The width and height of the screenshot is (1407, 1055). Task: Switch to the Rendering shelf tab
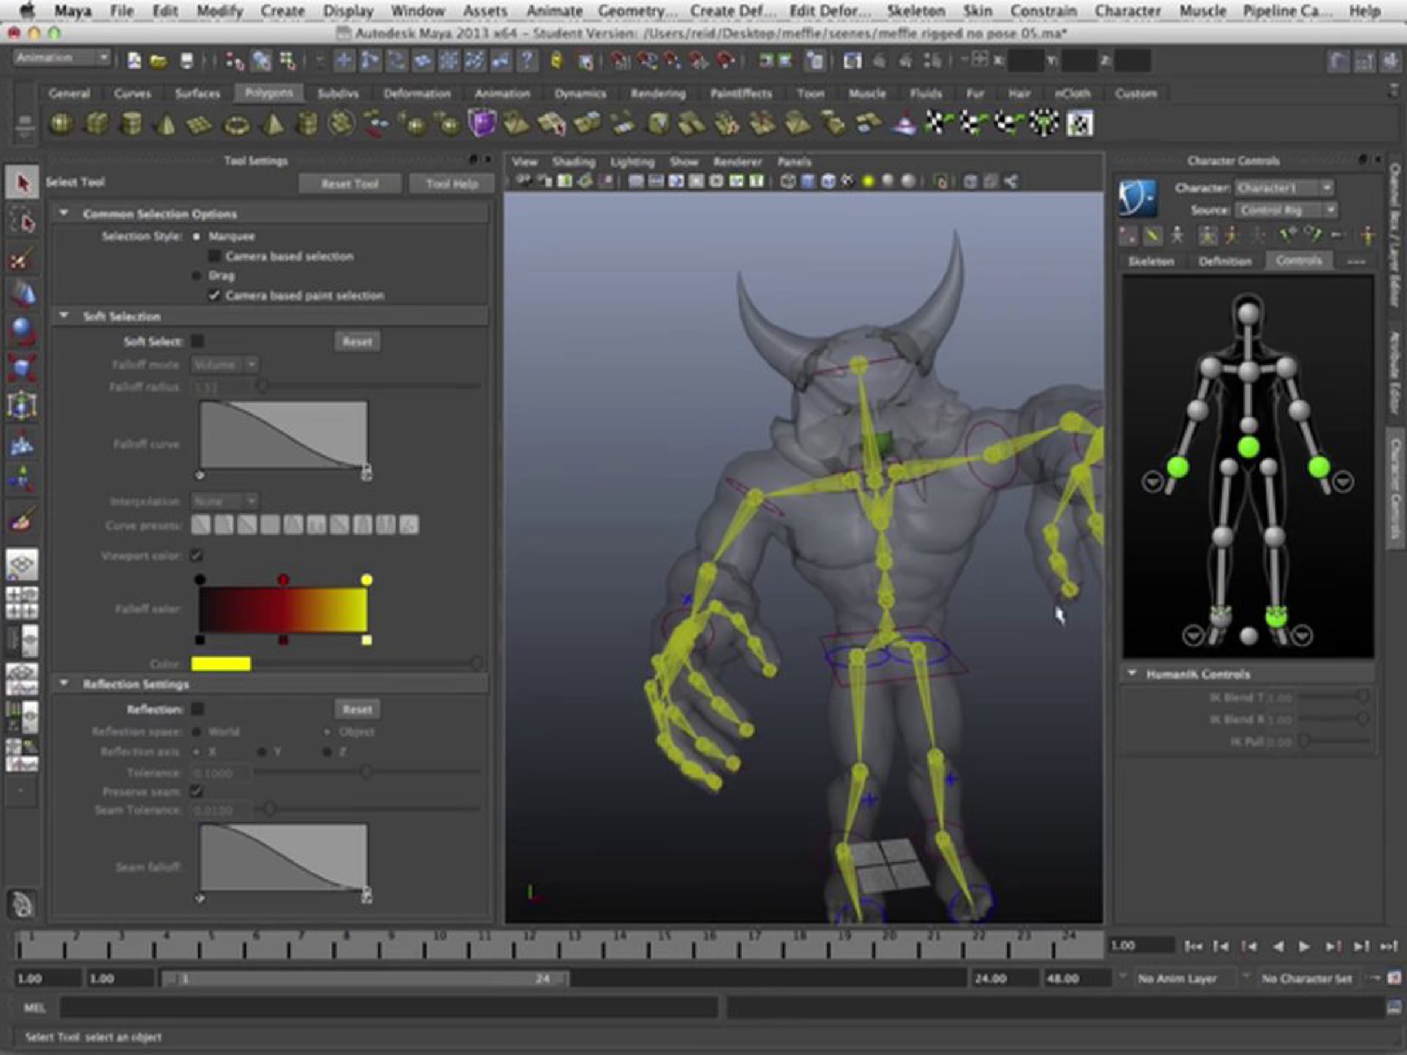click(x=658, y=93)
